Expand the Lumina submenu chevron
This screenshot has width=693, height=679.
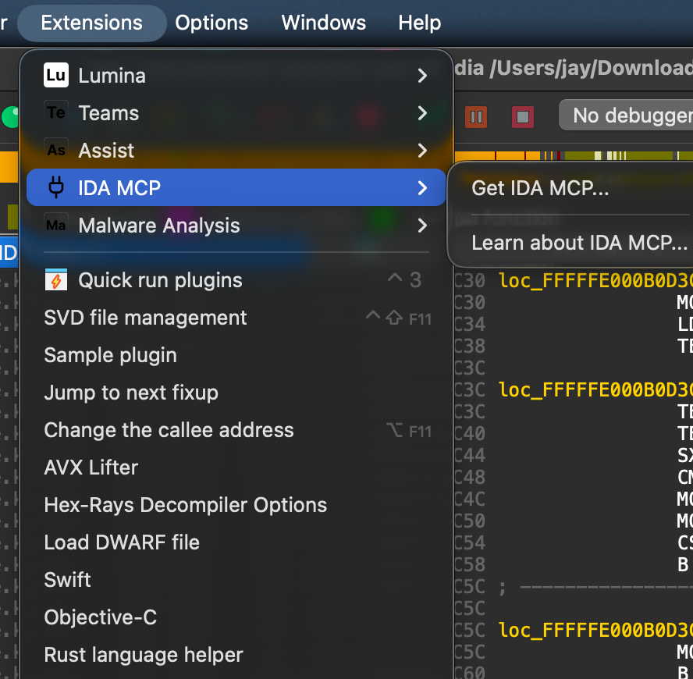point(422,76)
